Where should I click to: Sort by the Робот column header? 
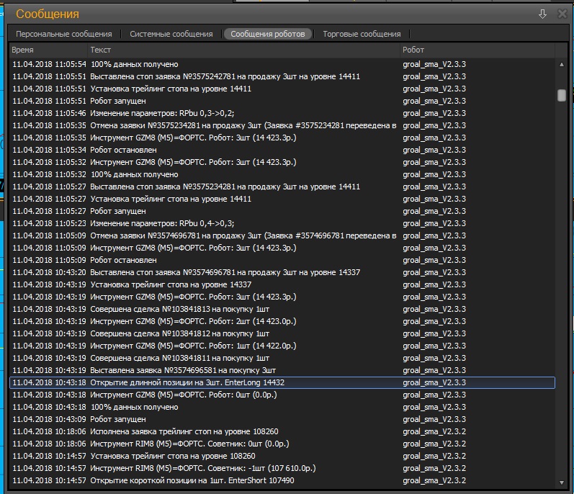[x=413, y=50]
